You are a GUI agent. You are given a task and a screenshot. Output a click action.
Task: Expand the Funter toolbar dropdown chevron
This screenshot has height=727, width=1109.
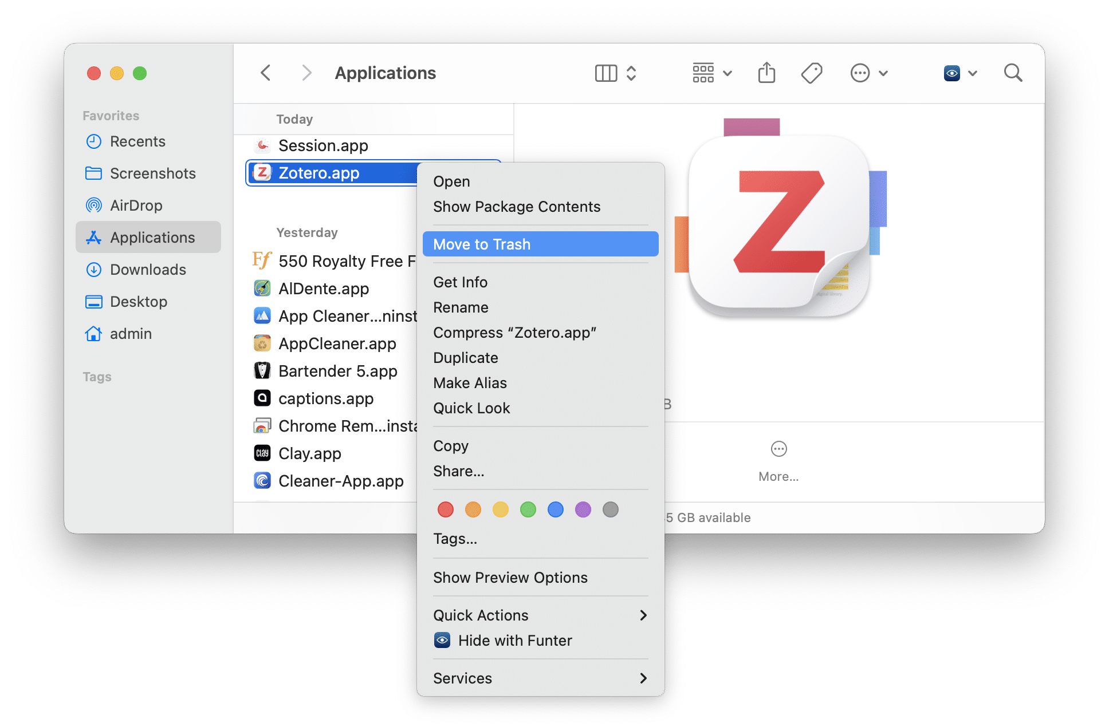pyautogui.click(x=973, y=73)
